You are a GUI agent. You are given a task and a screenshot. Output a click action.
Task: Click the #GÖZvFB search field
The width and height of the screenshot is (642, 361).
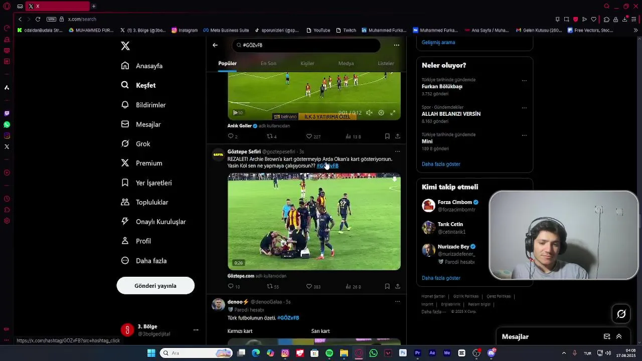pyautogui.click(x=306, y=45)
